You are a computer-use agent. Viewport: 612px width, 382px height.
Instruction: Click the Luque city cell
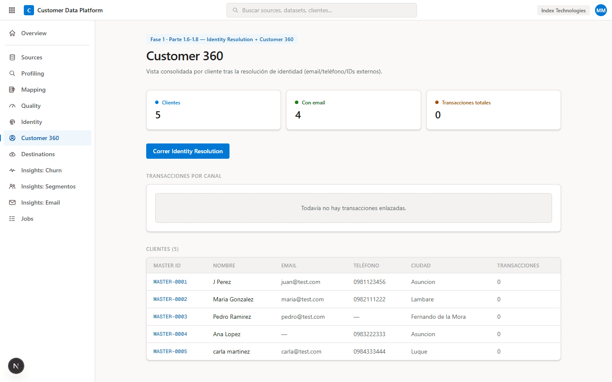click(419, 351)
